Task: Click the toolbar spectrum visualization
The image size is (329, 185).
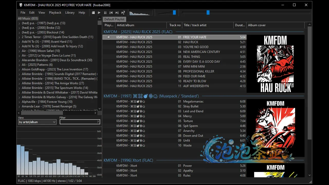Action: tap(141, 13)
